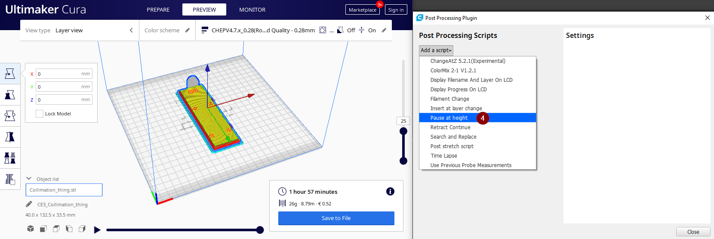This screenshot has width=714, height=239.
Task: Click the simulation path slider handle
Action: [260, 230]
